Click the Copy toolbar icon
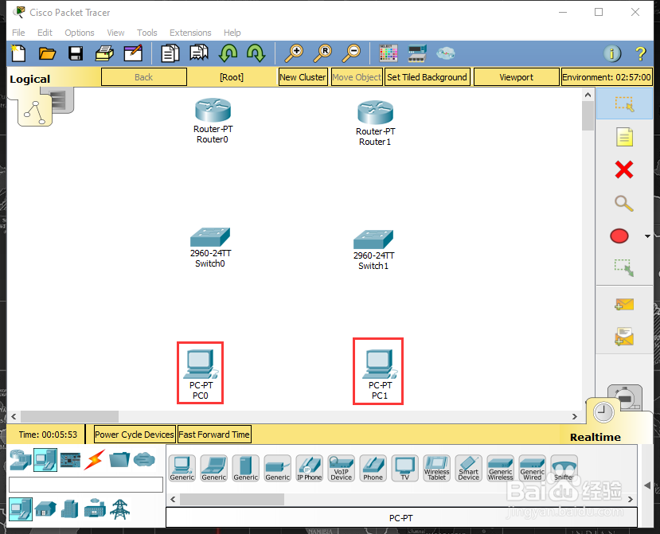660x534 pixels. [x=170, y=53]
